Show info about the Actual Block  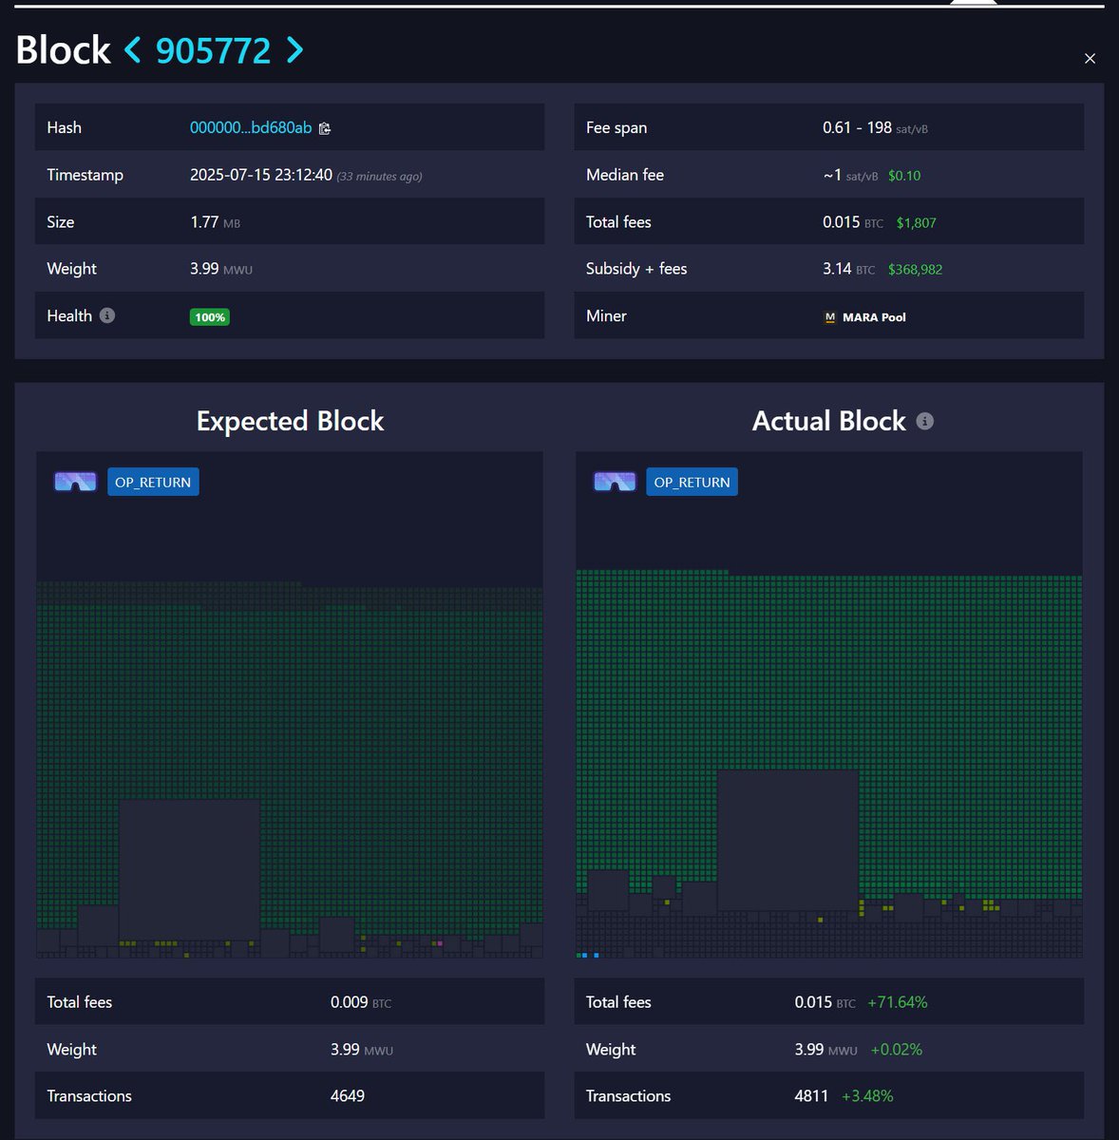pyautogui.click(x=925, y=421)
